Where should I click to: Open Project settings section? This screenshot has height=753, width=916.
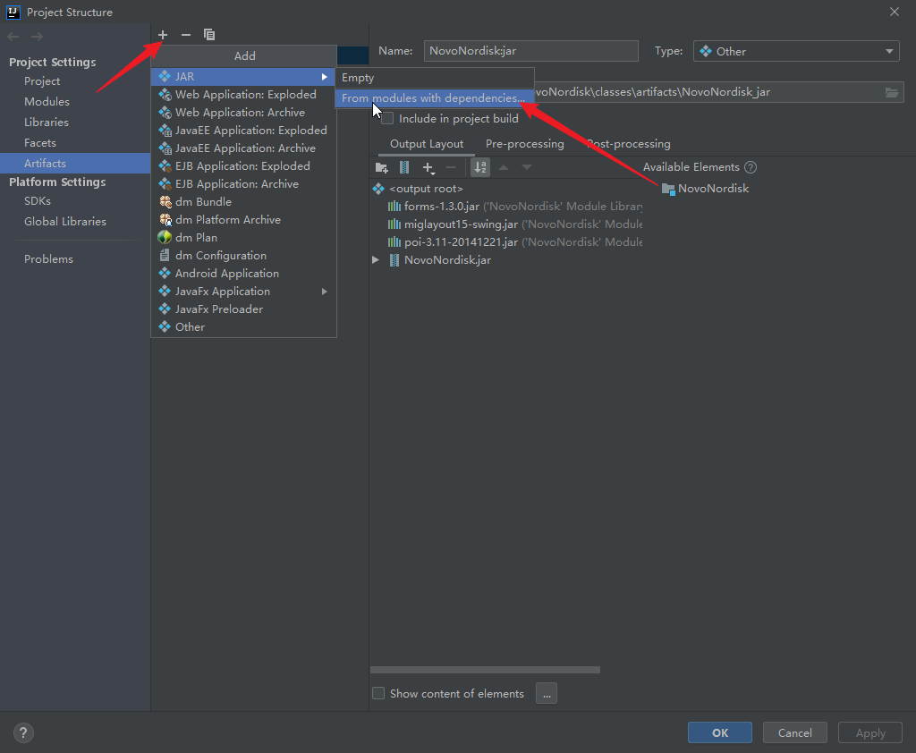click(42, 81)
